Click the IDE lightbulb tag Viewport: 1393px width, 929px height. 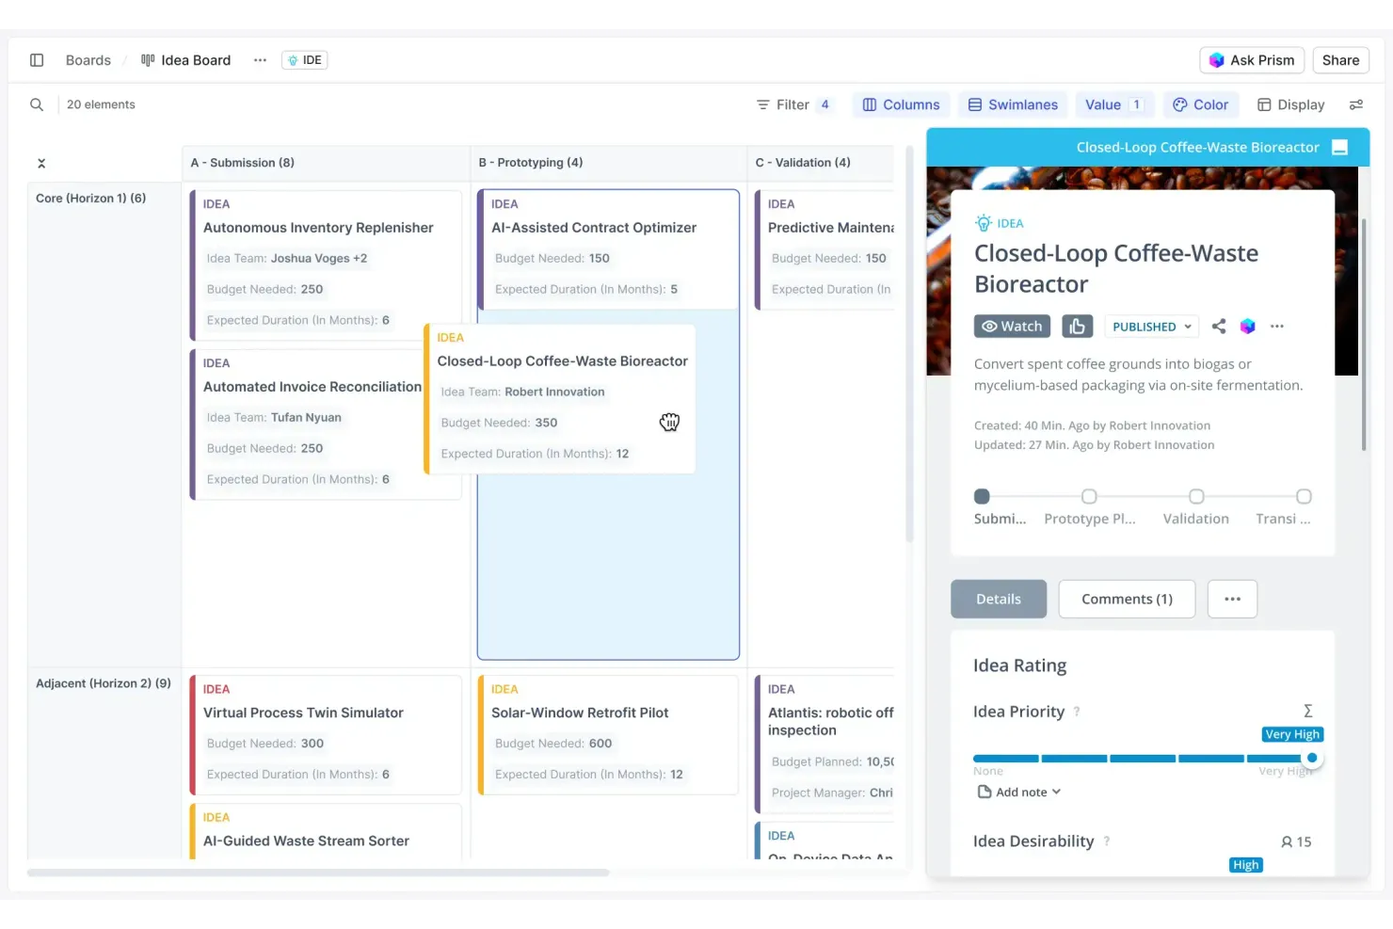click(305, 60)
